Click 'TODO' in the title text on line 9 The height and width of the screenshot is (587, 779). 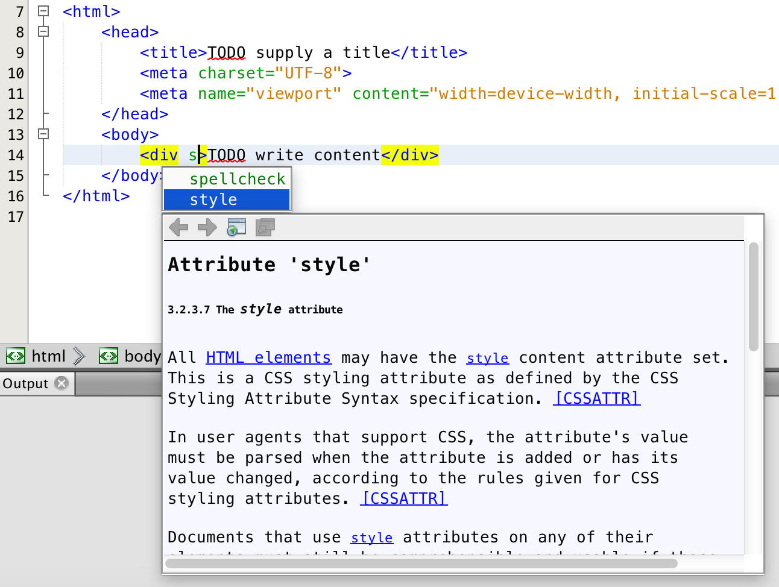click(x=227, y=52)
